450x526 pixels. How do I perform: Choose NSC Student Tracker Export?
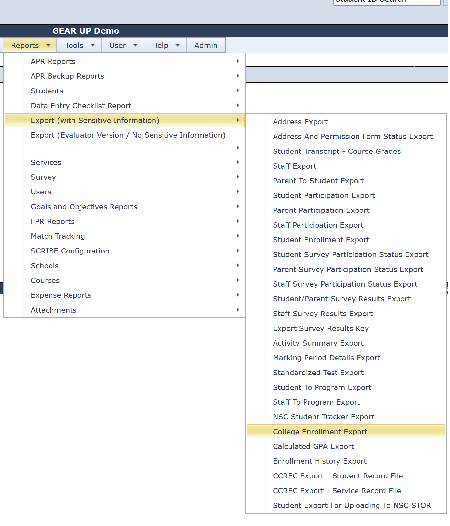(x=346, y=417)
